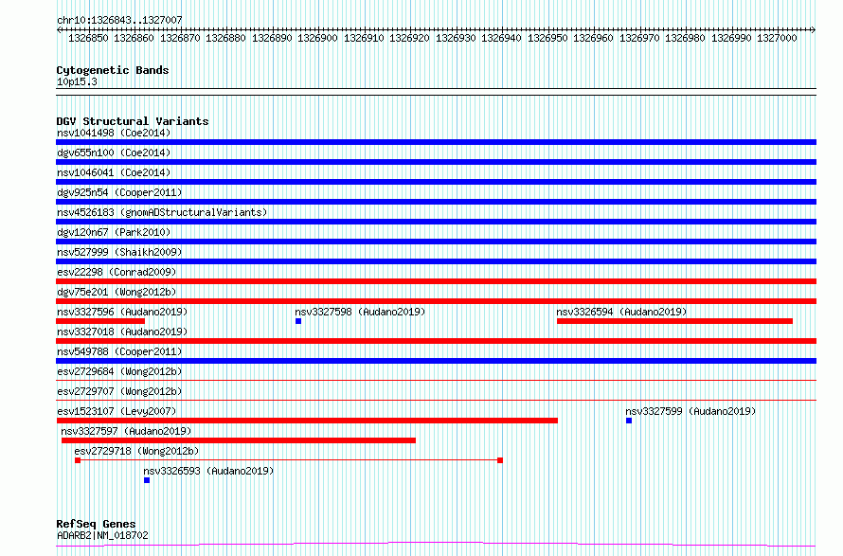This screenshot has width=843, height=556.
Task: Click ruler position 1326950
Action: point(547,38)
